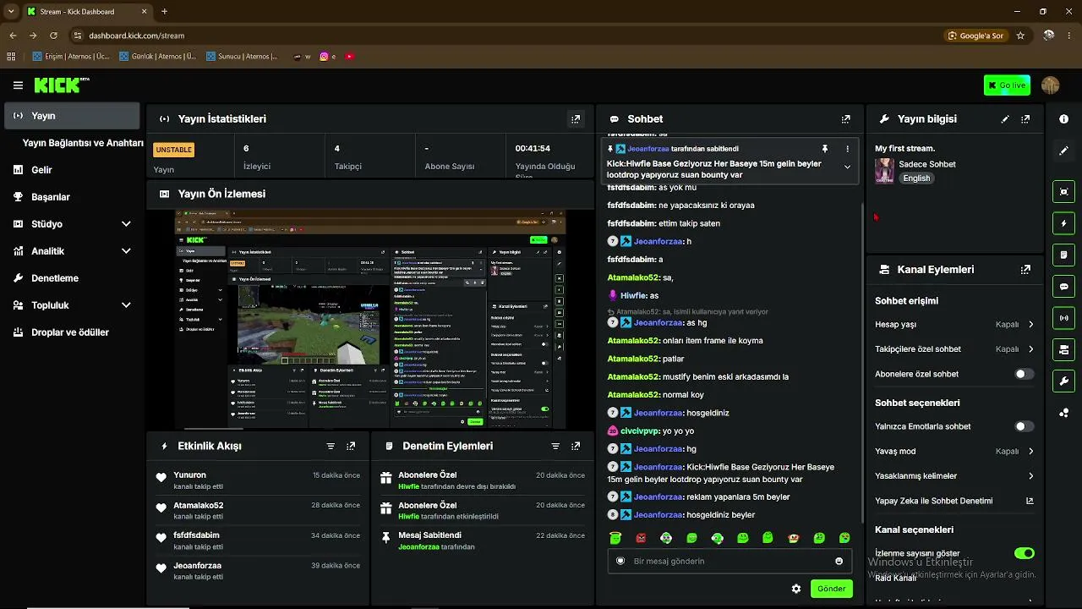Click the pencil edit icon in the right rail

point(1063,151)
